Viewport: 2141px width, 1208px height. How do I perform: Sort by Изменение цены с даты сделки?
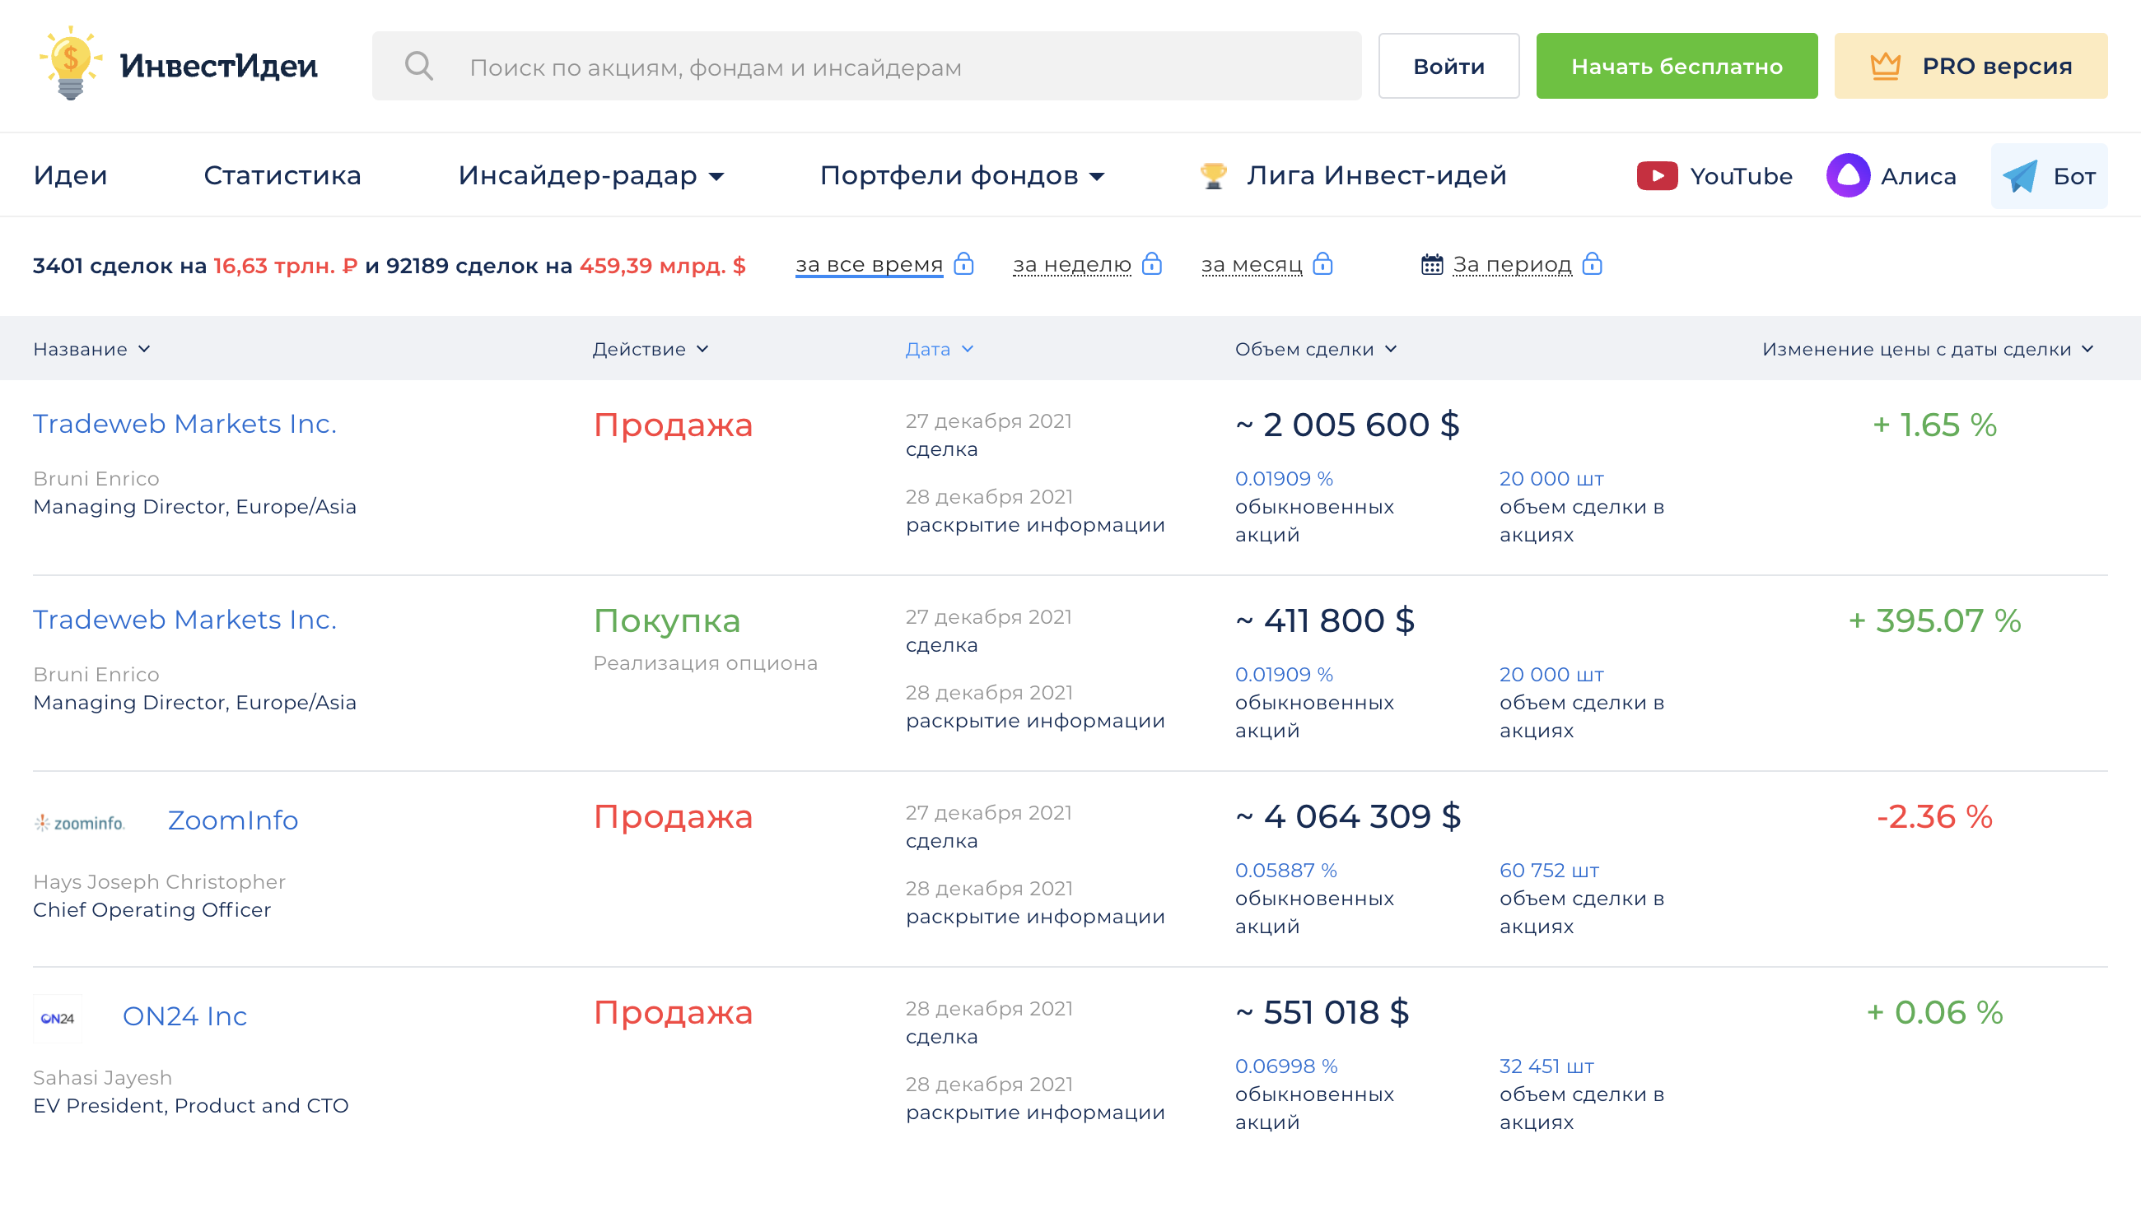click(1928, 349)
